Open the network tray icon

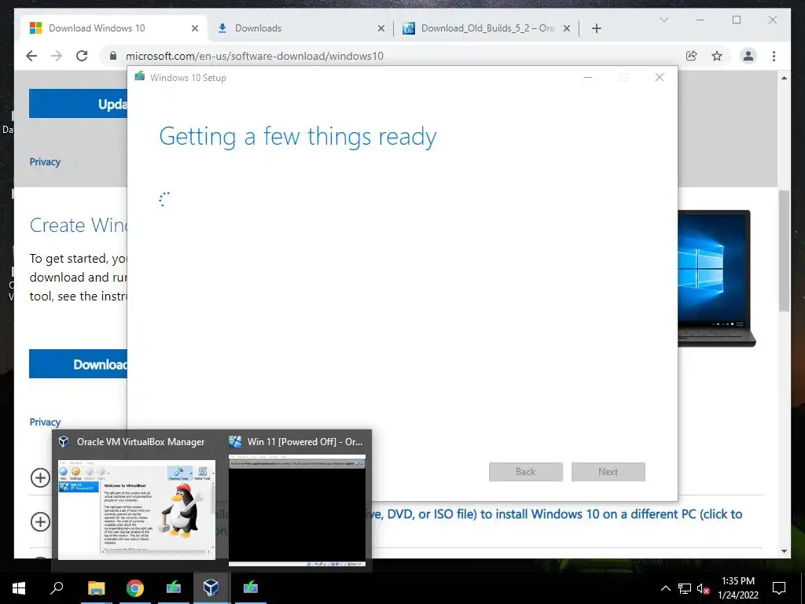685,588
